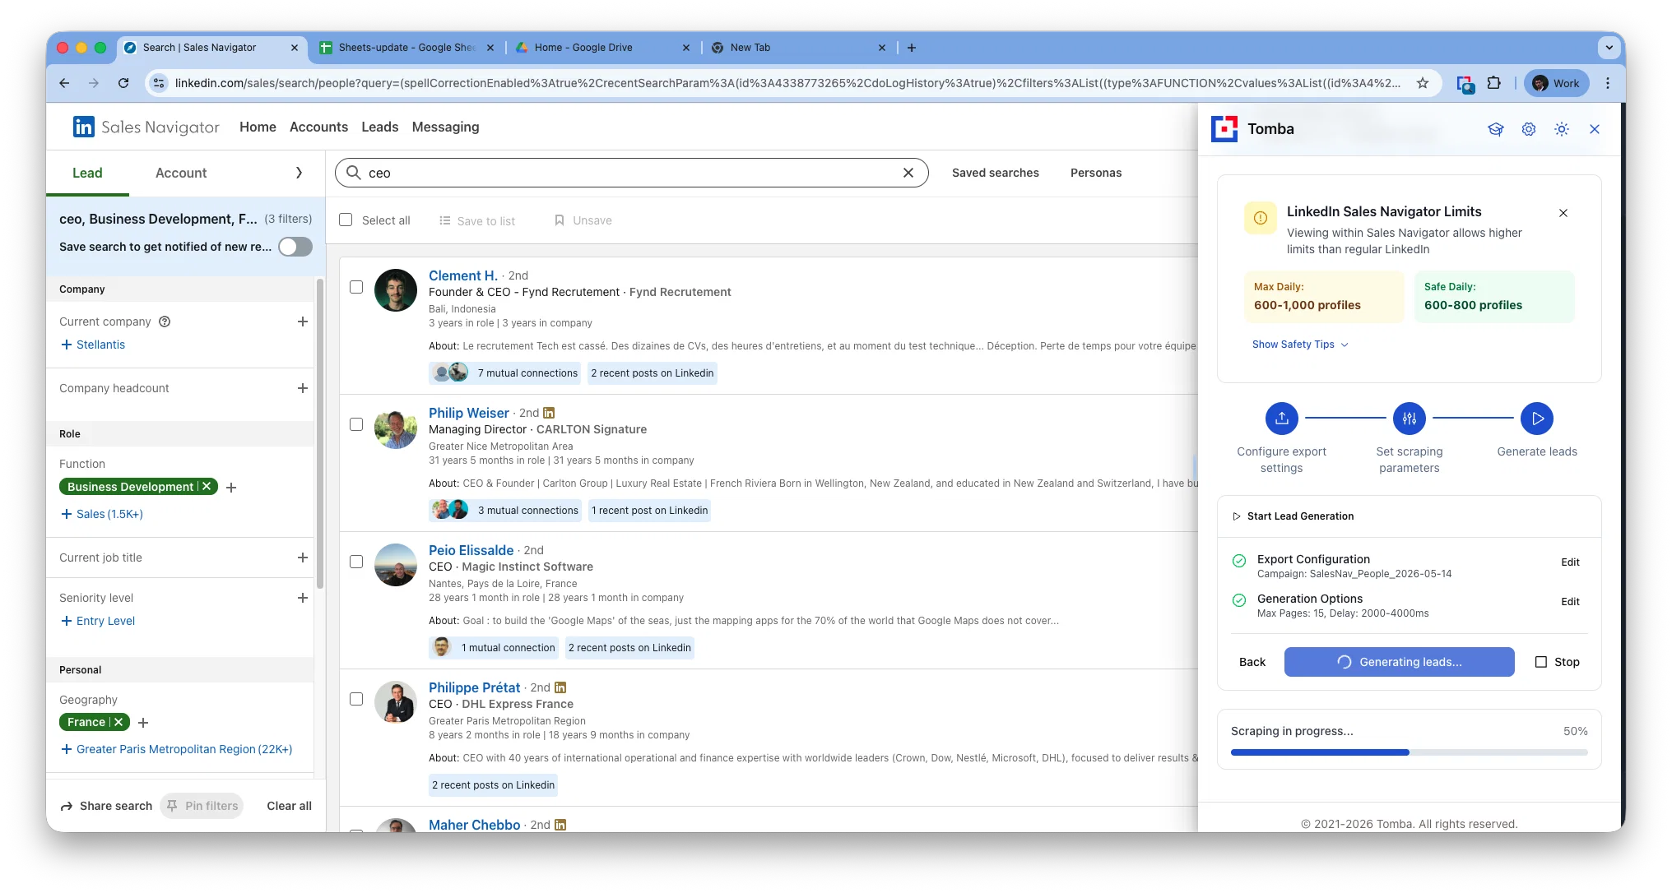Expand the Company headcount filter
Image resolution: width=1672 pixels, height=893 pixels.
point(303,388)
